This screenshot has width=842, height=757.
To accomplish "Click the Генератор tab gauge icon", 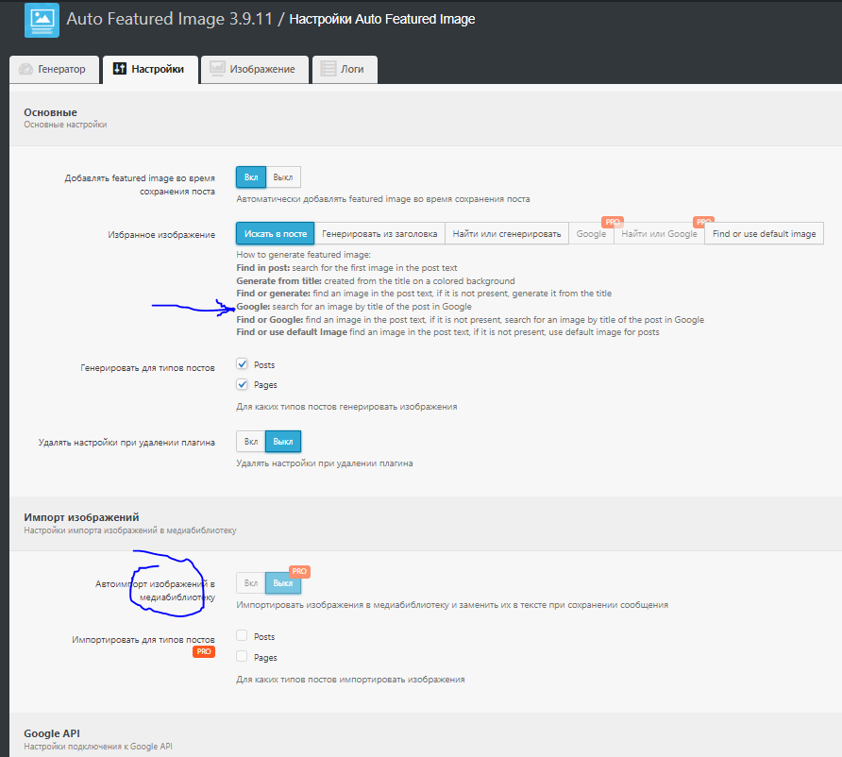I will [25, 69].
